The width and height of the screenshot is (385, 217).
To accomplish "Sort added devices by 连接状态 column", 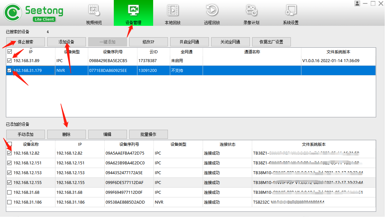I will (x=227, y=144).
